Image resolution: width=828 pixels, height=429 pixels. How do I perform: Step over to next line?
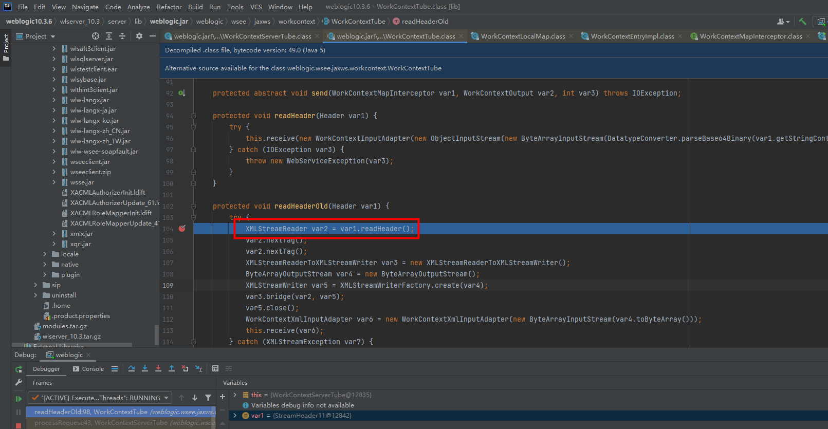132,368
